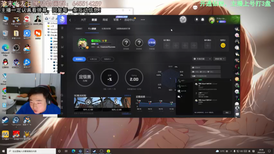Open the 大厅 tab in 5E

click(x=83, y=20)
